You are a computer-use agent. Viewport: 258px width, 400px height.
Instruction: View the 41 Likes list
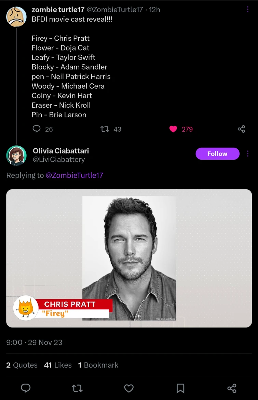tap(58, 365)
